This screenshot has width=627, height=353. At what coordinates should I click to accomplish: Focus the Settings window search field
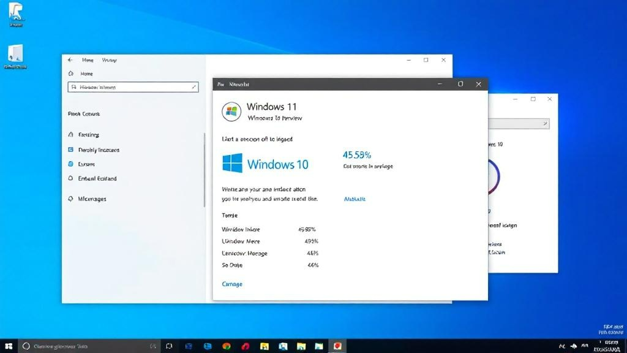(x=133, y=87)
